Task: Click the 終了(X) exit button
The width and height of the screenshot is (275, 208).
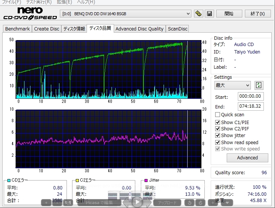Action: click(258, 13)
